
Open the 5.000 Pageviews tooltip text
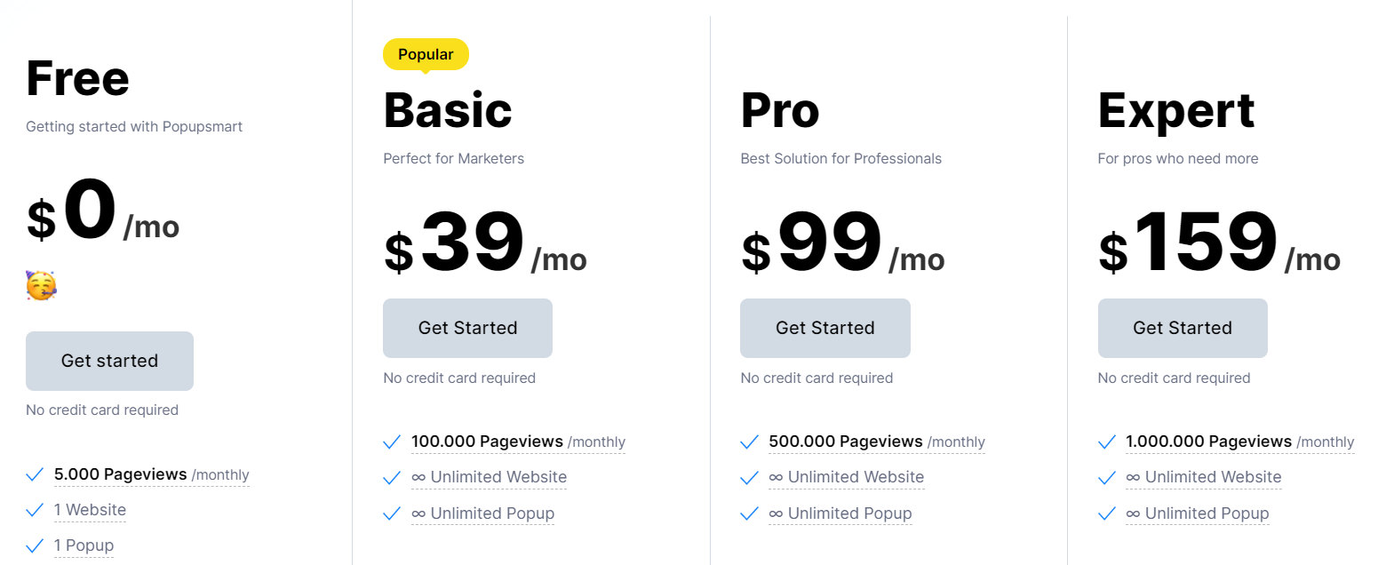click(x=152, y=474)
